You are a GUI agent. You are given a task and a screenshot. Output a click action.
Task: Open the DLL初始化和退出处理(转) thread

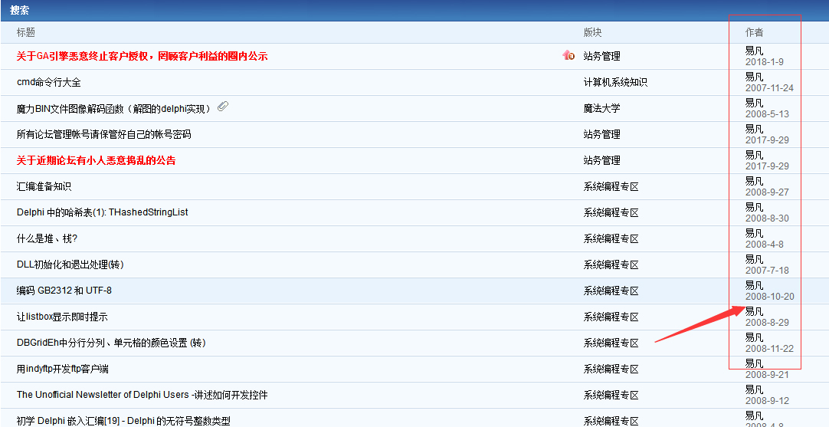pyautogui.click(x=70, y=264)
